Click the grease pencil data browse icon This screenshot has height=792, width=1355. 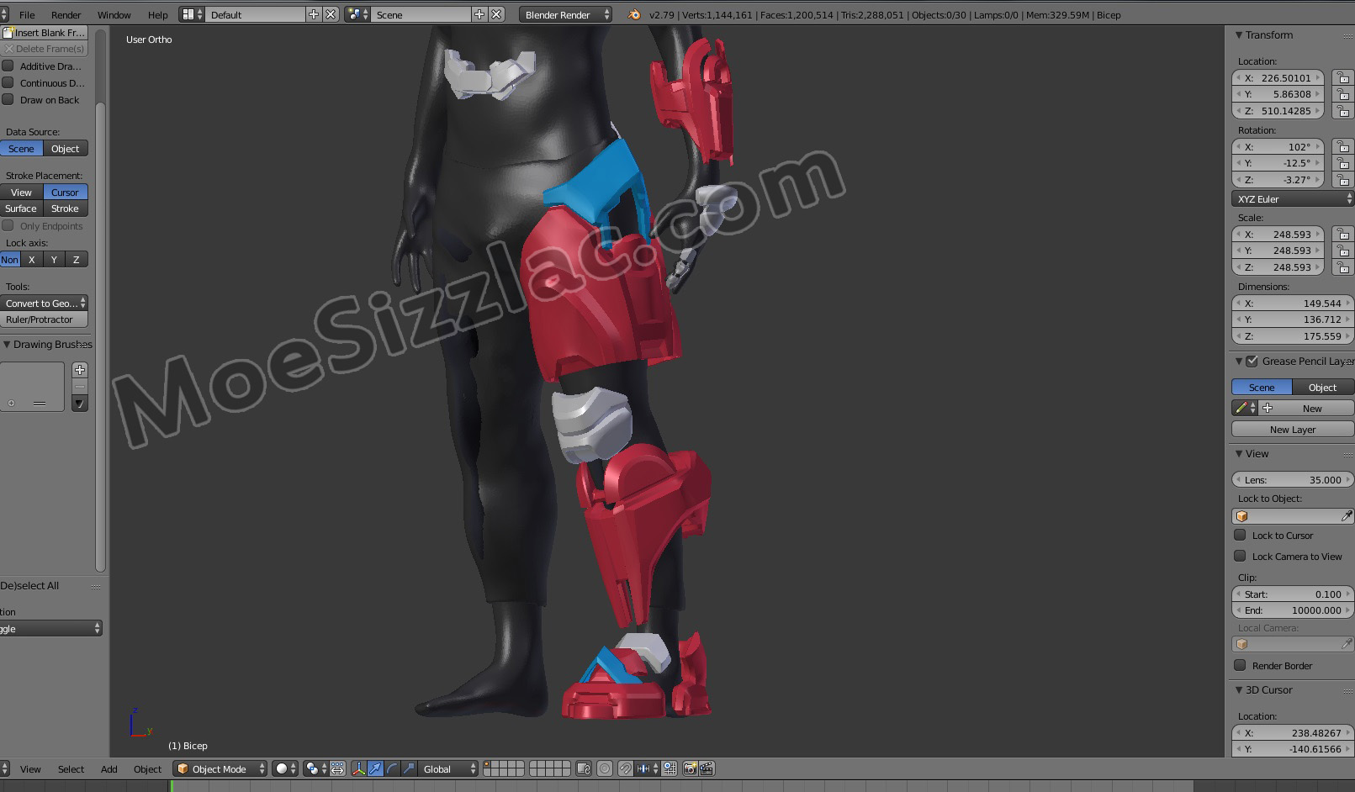(x=1244, y=408)
